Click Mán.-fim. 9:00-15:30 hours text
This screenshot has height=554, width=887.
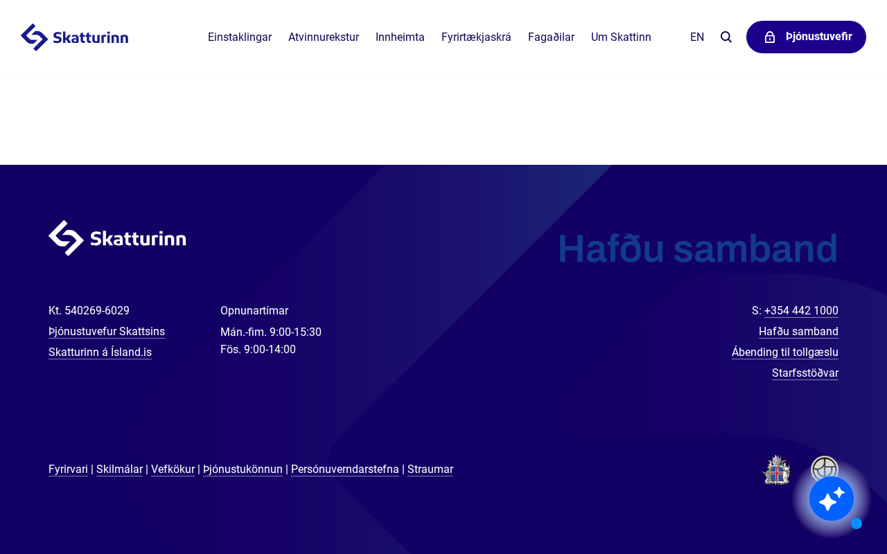pyautogui.click(x=271, y=332)
